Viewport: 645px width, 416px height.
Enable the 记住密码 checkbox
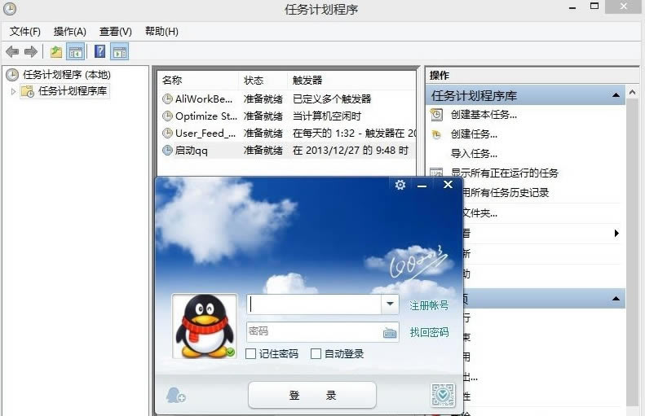coord(251,354)
